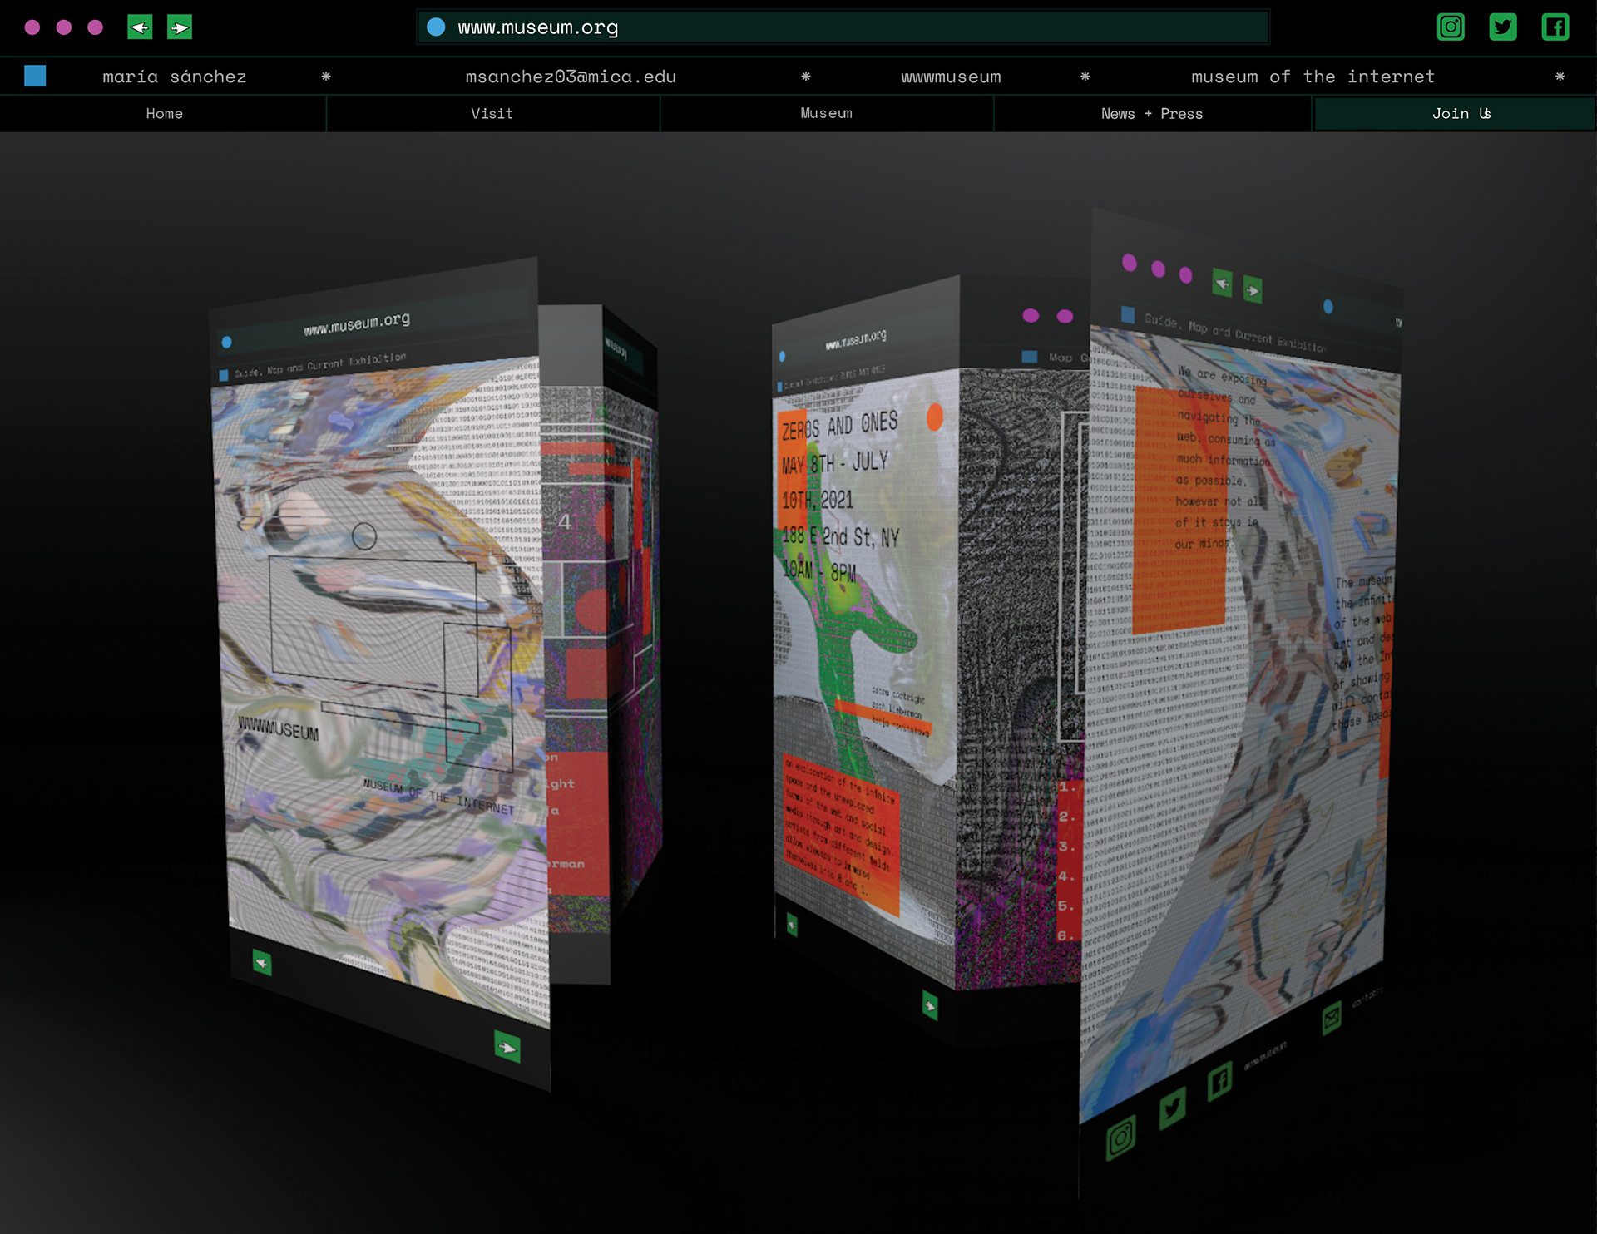Click the Instagram icon in top bar

(1451, 27)
